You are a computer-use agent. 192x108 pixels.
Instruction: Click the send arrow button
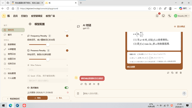coord(184,93)
